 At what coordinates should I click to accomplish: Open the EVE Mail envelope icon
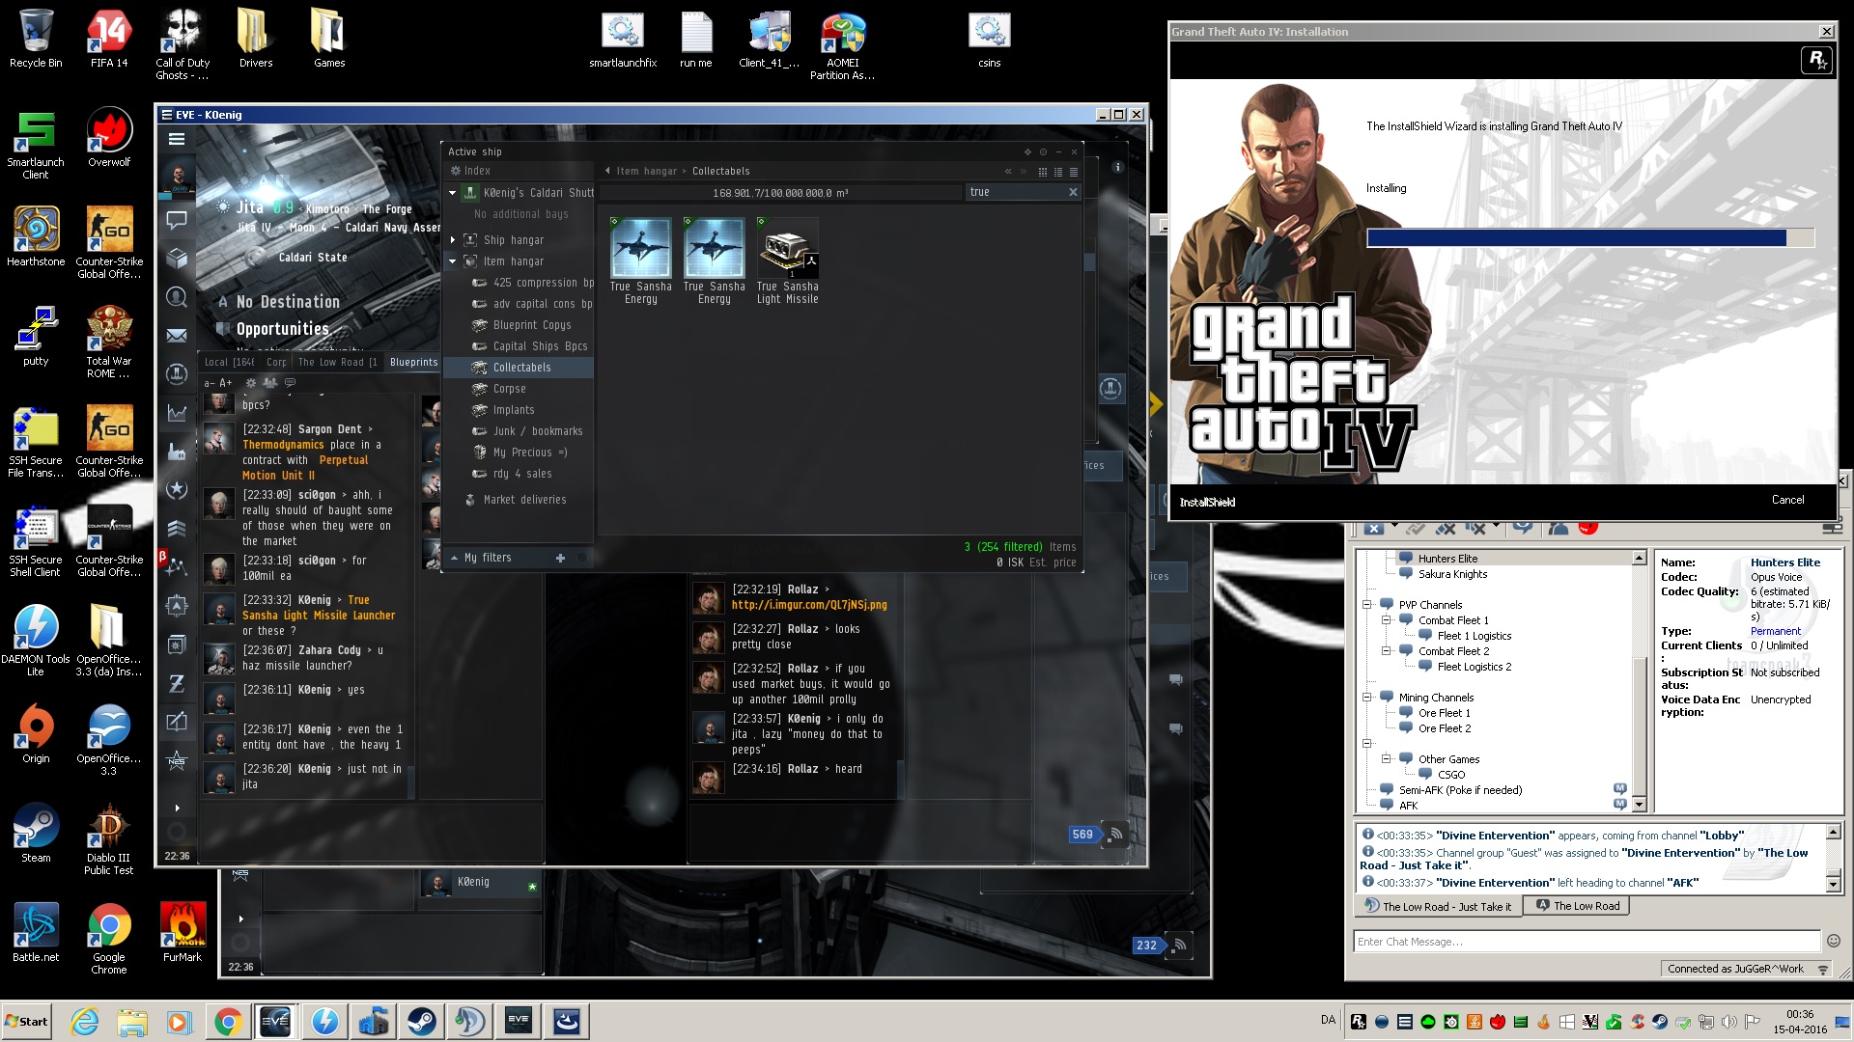(x=177, y=336)
